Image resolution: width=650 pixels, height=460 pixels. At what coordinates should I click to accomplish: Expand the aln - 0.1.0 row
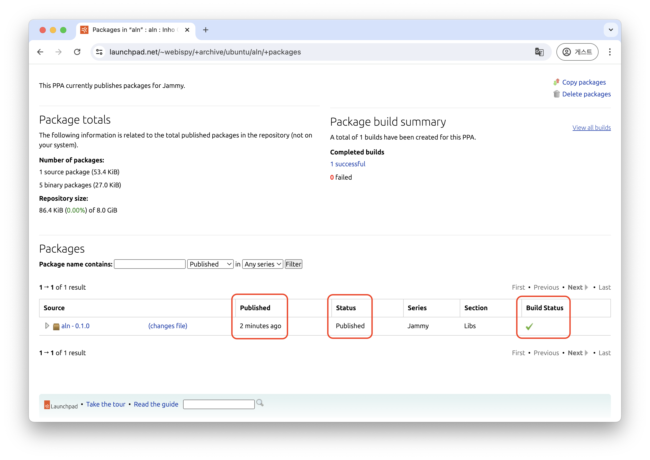47,326
